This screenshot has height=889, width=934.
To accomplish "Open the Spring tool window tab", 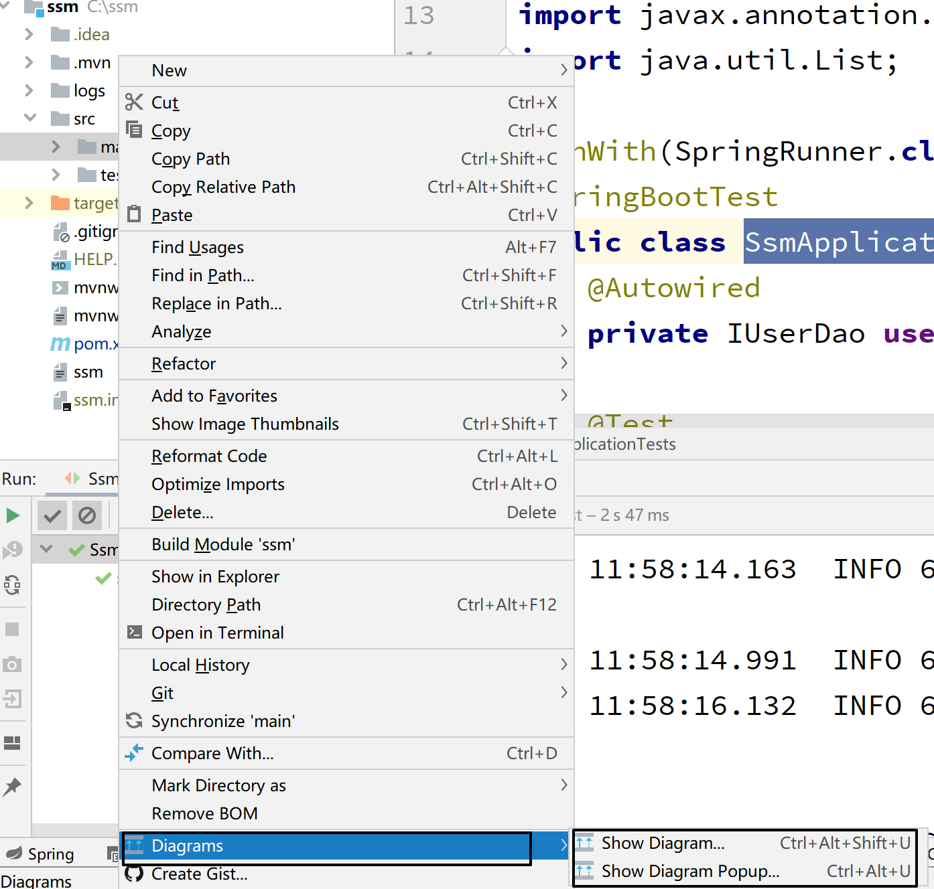I will pyautogui.click(x=40, y=854).
